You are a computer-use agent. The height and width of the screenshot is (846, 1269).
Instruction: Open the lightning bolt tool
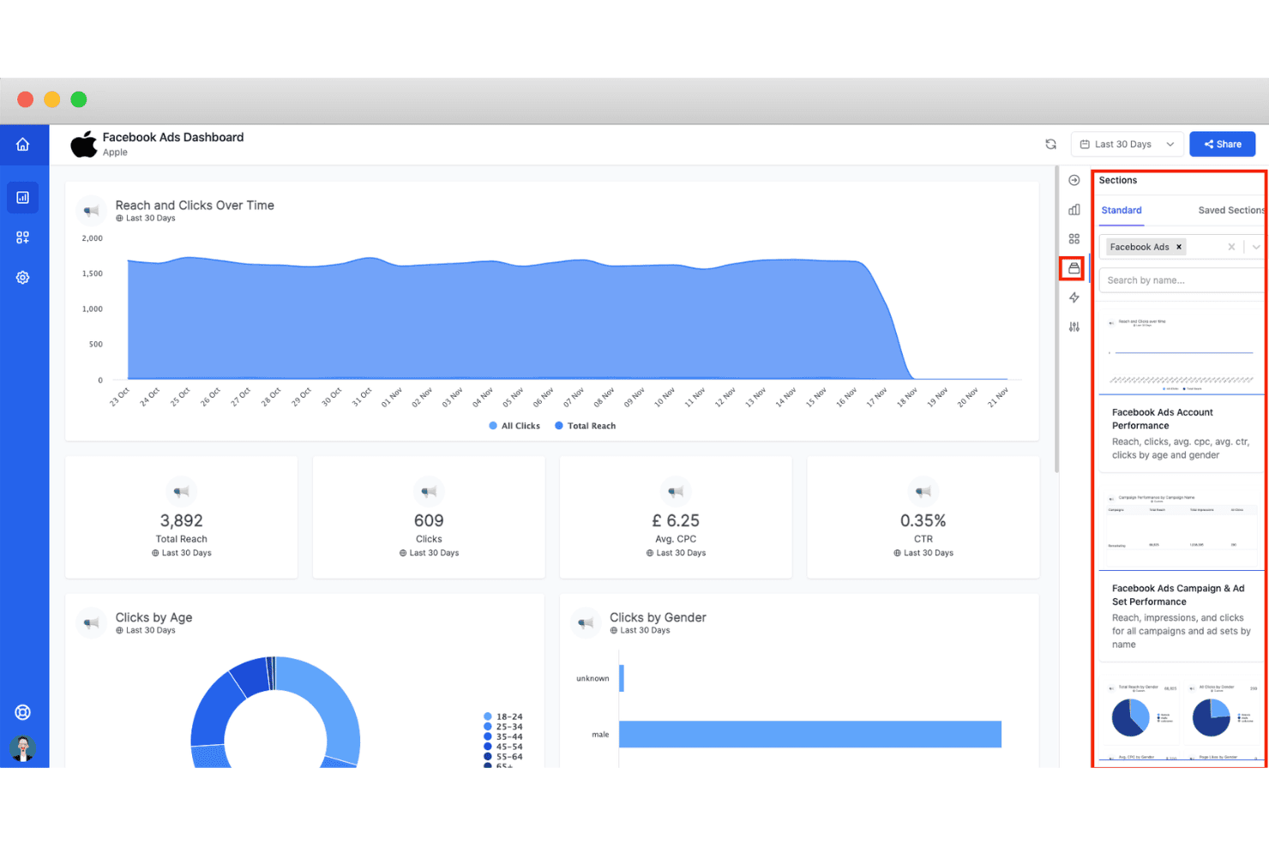point(1074,297)
